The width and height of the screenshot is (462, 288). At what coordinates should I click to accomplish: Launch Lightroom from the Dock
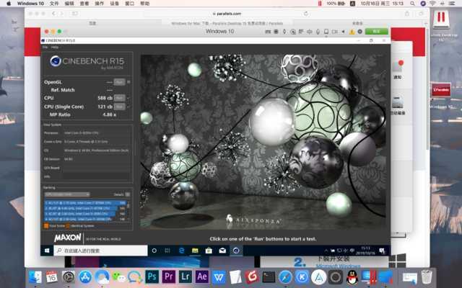click(x=186, y=276)
